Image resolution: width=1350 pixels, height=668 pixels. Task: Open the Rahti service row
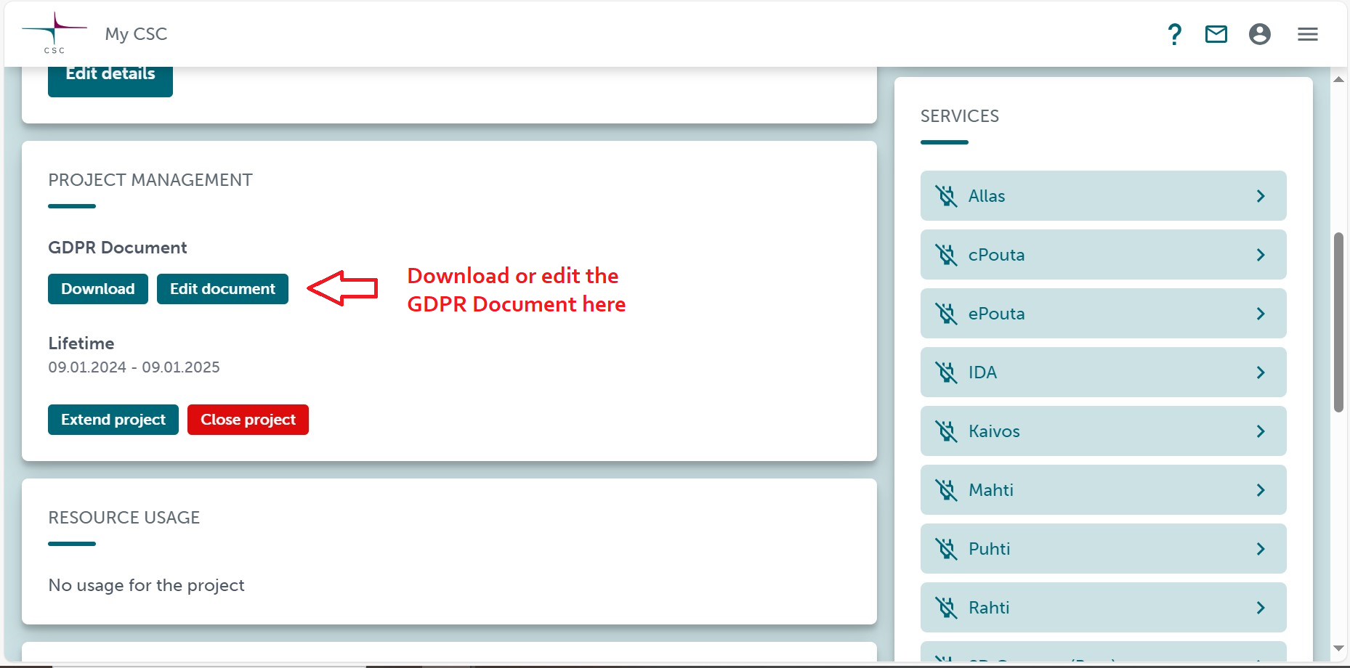pos(1102,608)
